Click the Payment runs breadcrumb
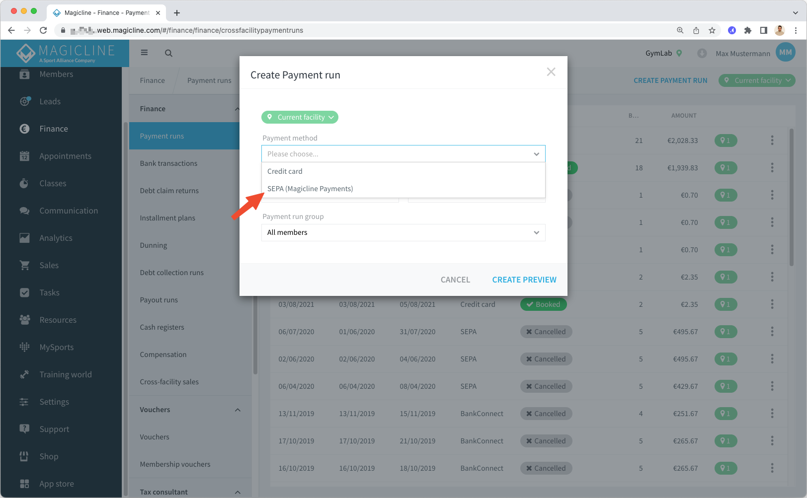 [209, 80]
